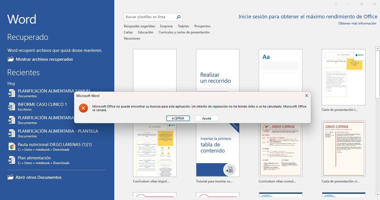Close the Microsoft Word error dialog with X
Screen dimensions: 380x200
306,96
